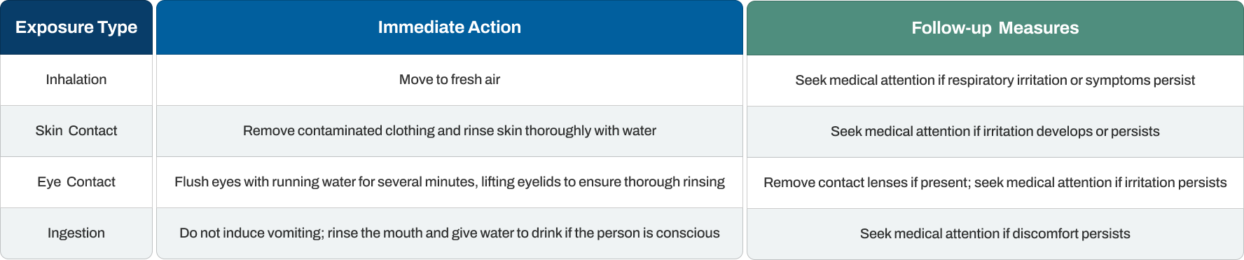
Task: Select 'Seek medical attention if irritation develops' cell
Action: coord(995,132)
